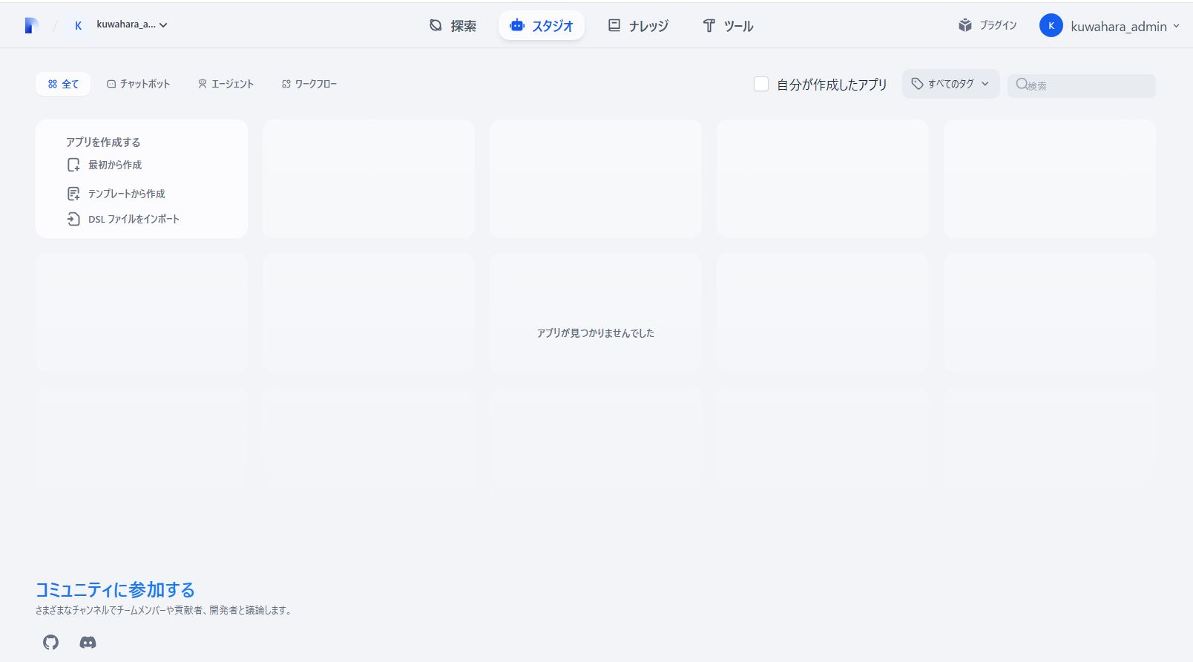Click the Dify logo icon

click(30, 25)
